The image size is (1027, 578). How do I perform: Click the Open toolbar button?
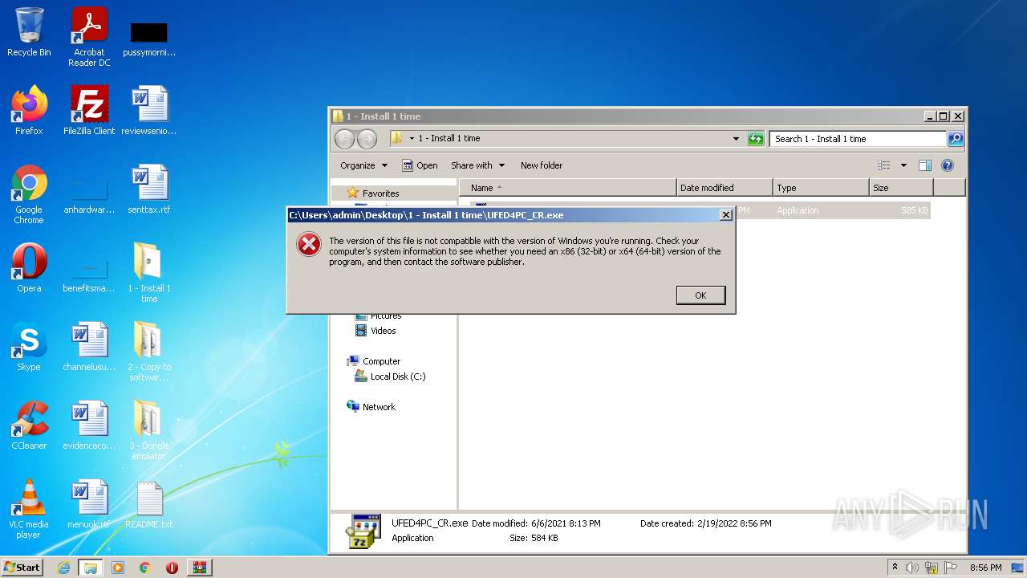pyautogui.click(x=420, y=165)
